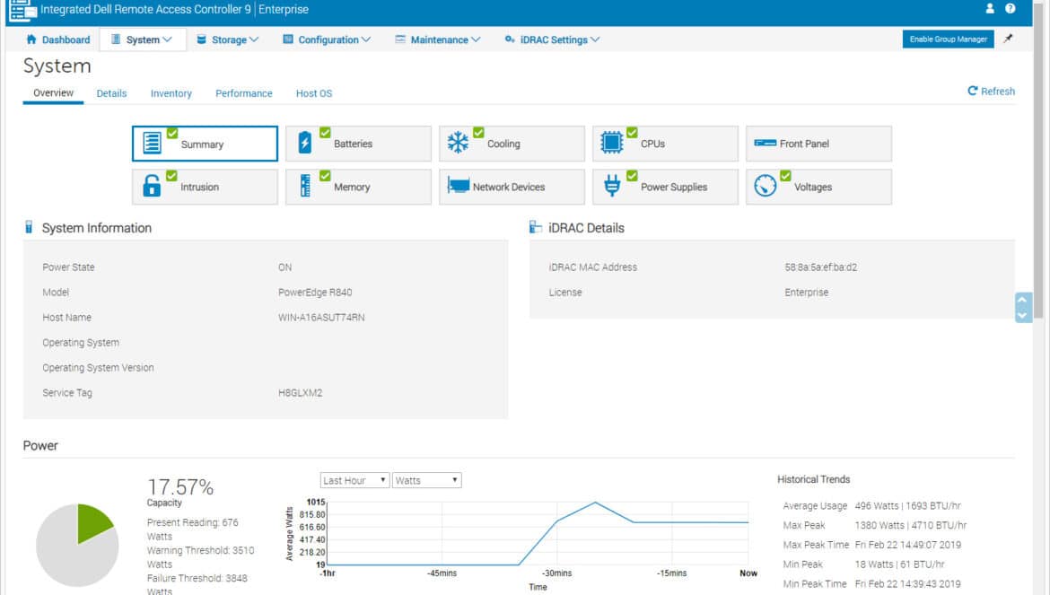Select the Voltages tile

coord(818,187)
